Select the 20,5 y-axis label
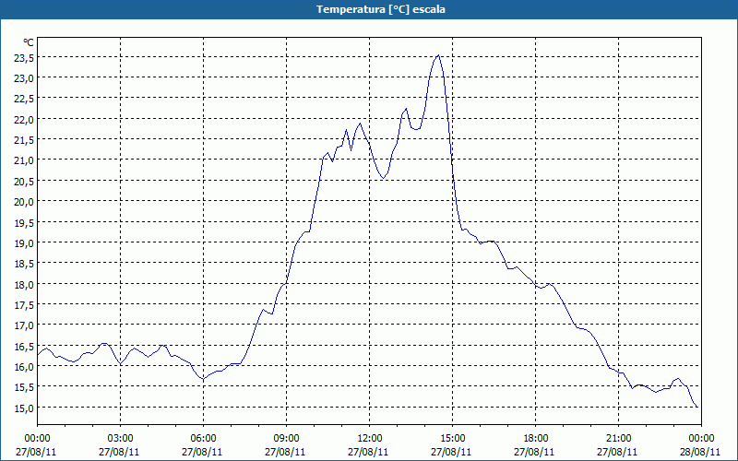Viewport: 738px width, 461px height. [23, 182]
